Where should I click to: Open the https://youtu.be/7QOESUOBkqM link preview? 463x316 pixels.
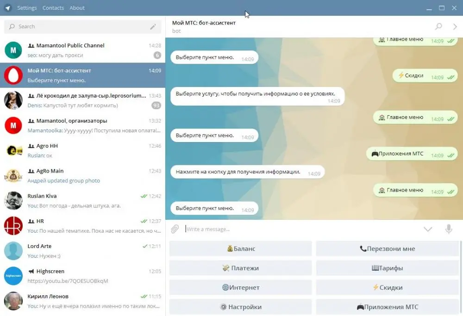[x=68, y=281]
